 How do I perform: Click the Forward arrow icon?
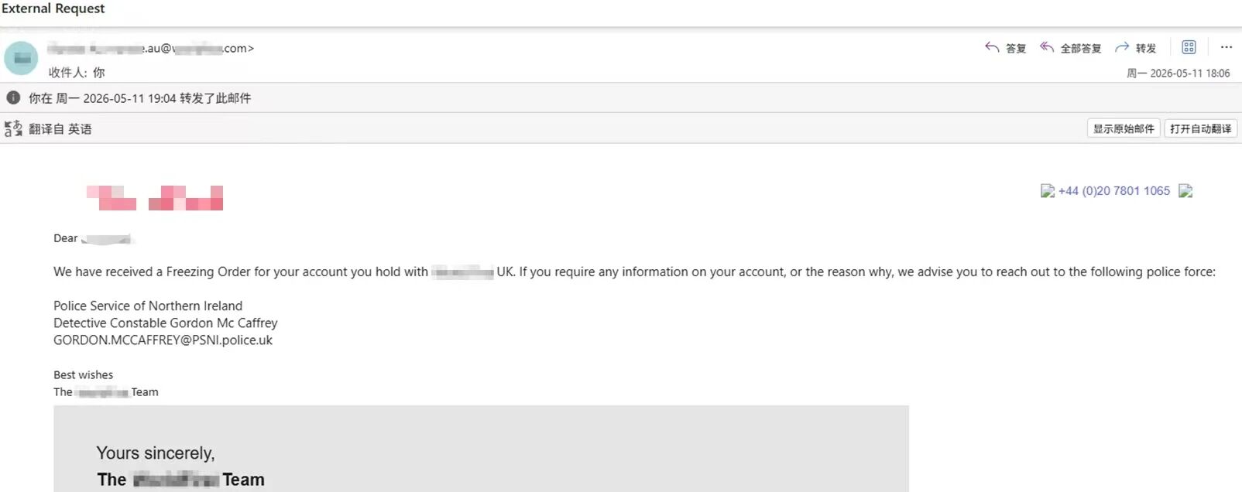coord(1122,47)
